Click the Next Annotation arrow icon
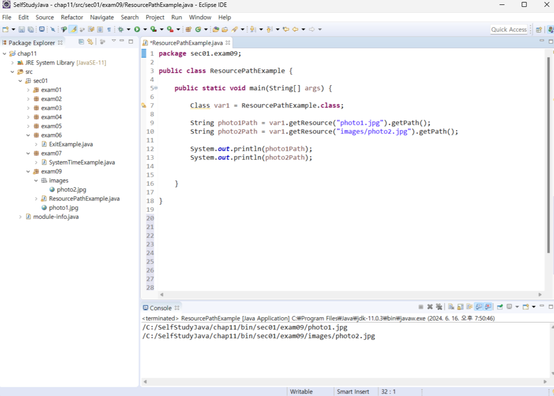Image resolution: width=554 pixels, height=396 pixels. pyautogui.click(x=253, y=29)
